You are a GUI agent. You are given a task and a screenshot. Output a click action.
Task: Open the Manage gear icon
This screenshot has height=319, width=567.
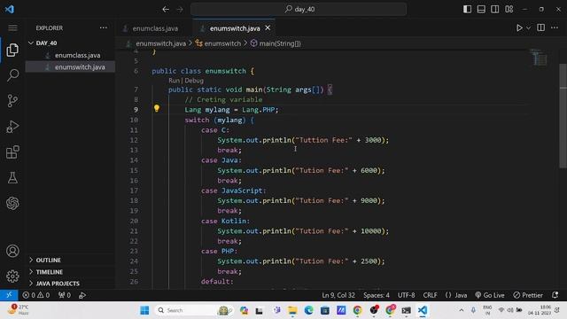(x=12, y=276)
